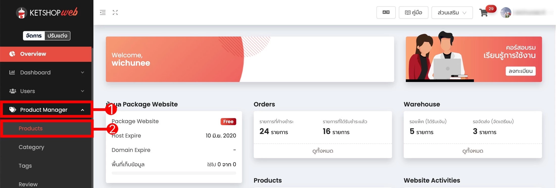The image size is (556, 188).
Task: Click the user profile avatar
Action: coord(506,13)
